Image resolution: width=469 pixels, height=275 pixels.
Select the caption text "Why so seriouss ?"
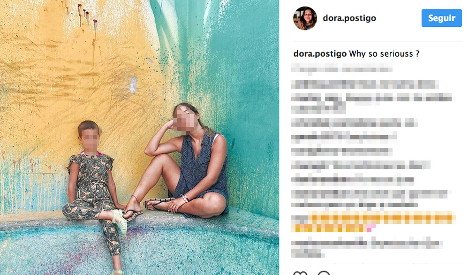[x=384, y=54]
